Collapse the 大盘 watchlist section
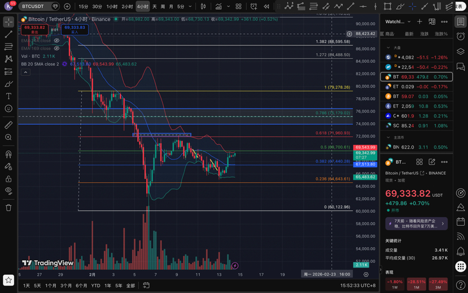This screenshot has height=293, width=468. point(388,48)
